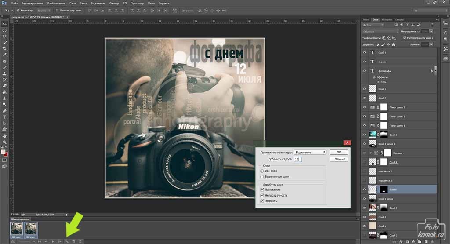Toggle the Непрозрачность checkbox in dialog
This screenshot has height=244, width=450.
262,195
